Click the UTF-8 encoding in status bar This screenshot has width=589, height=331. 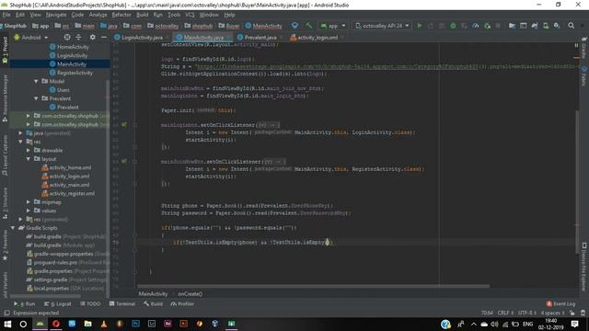(527, 313)
